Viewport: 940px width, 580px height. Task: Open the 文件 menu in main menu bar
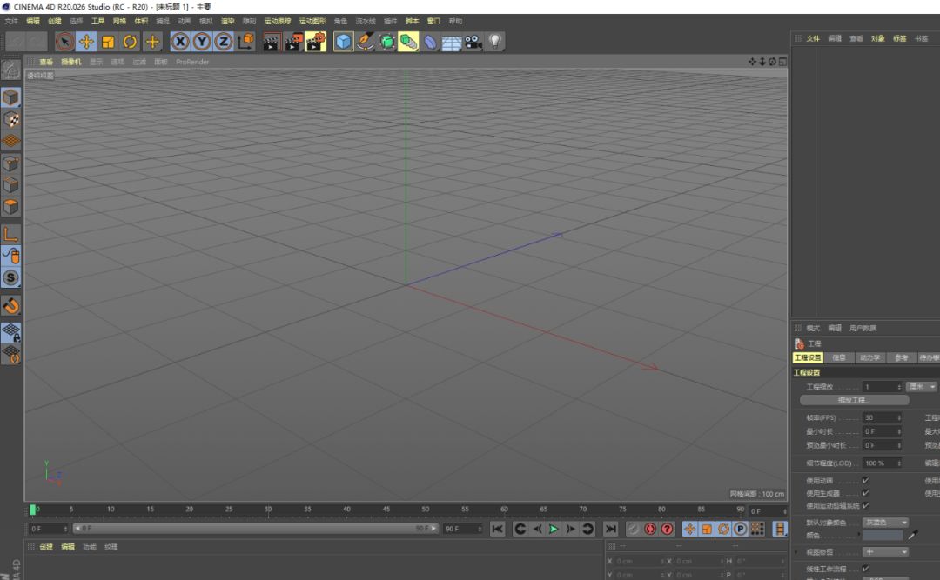point(11,21)
